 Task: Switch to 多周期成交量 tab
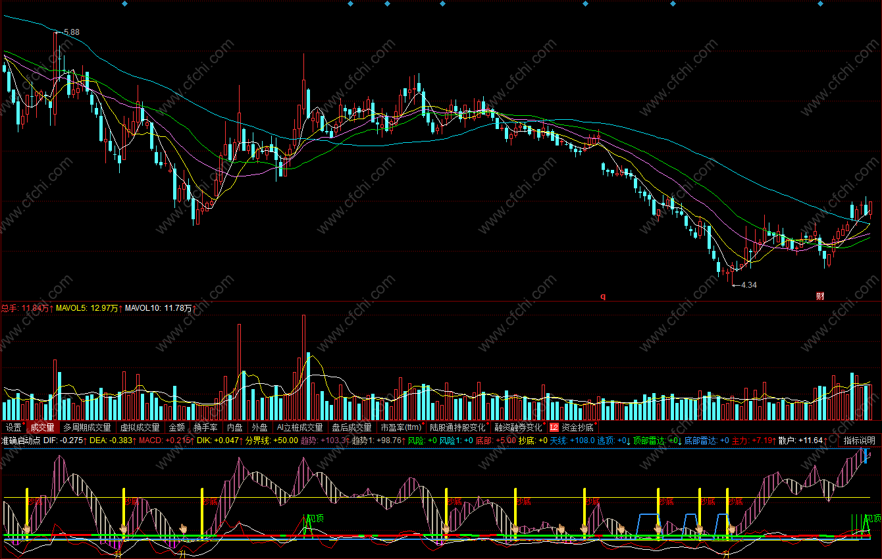pos(87,427)
